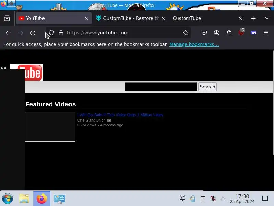Open the clipboard tray icon
This screenshot has width=274, height=206.
pos(203,198)
